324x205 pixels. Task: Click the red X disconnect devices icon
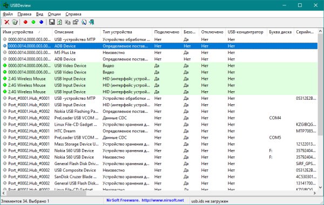point(7,22)
